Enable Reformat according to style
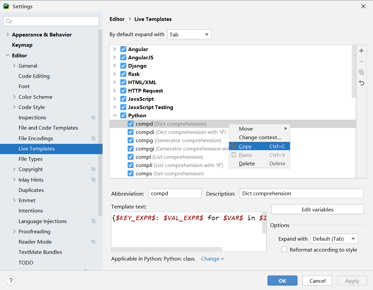The height and width of the screenshot is (290, 373). pos(284,250)
